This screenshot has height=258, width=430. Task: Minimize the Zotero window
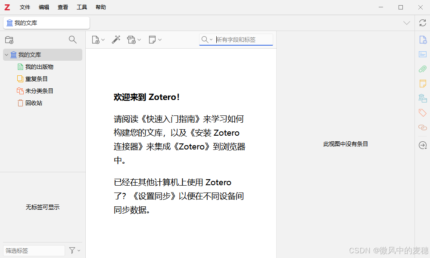click(381, 7)
